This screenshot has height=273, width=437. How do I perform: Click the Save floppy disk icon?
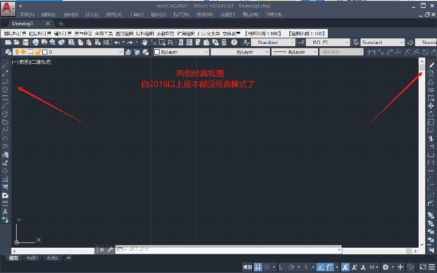tap(25, 42)
